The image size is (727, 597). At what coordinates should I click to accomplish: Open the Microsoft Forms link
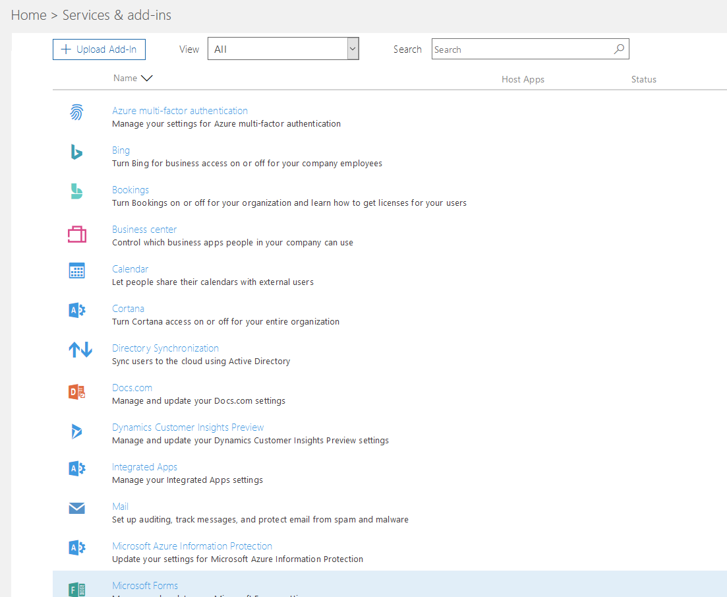pyautogui.click(x=145, y=585)
